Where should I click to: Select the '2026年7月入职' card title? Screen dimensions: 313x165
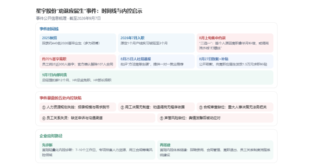point(132,38)
